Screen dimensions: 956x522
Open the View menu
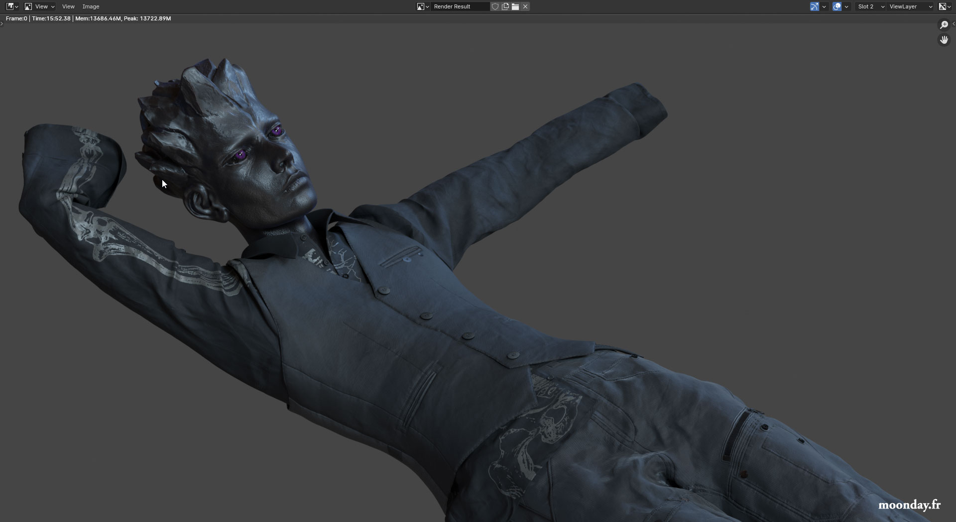click(68, 6)
